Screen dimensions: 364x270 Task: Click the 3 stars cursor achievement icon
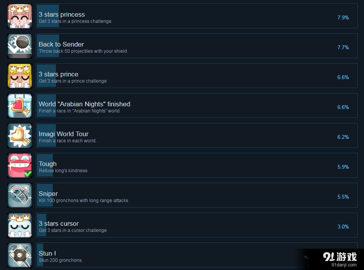[20, 225]
